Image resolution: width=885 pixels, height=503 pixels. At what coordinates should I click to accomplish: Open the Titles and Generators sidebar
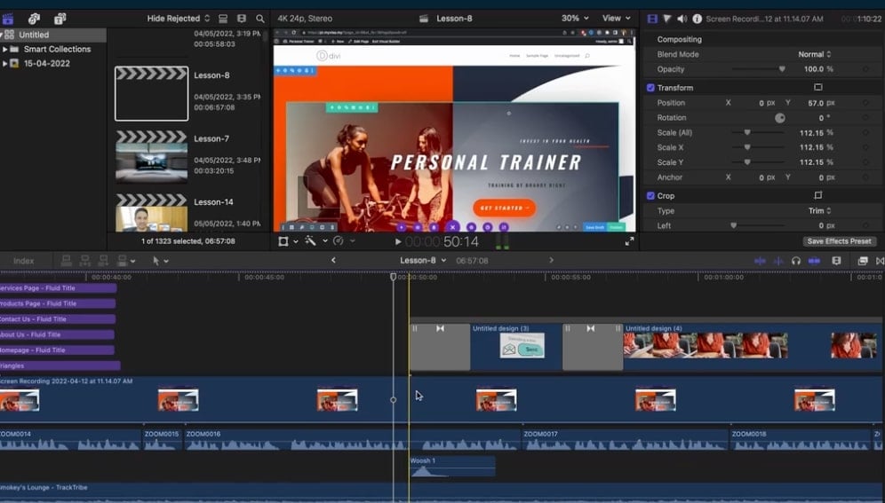click(x=60, y=19)
